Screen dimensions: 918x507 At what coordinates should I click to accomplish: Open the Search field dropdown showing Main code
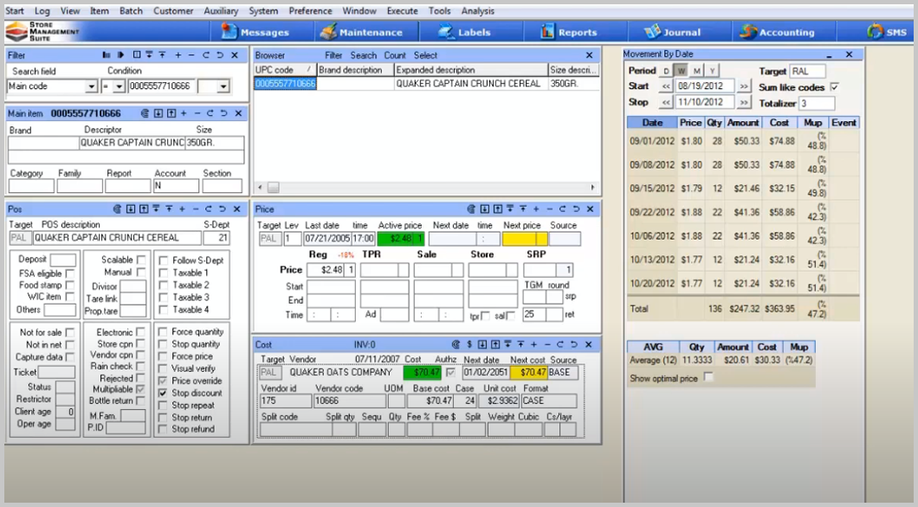94,86
